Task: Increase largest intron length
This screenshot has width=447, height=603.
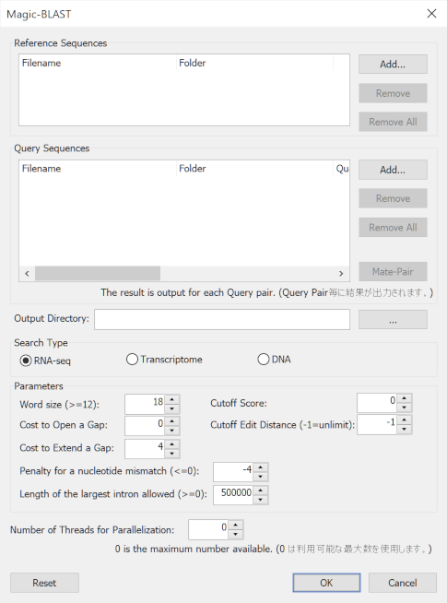Action: [260, 491]
